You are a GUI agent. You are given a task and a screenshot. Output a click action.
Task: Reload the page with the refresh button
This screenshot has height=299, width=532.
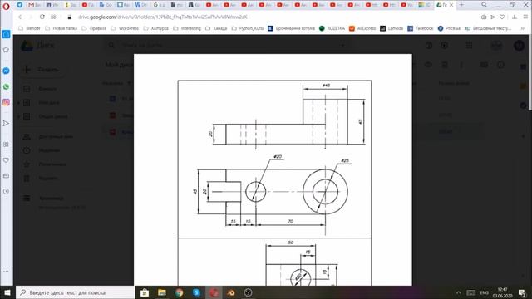click(42, 17)
